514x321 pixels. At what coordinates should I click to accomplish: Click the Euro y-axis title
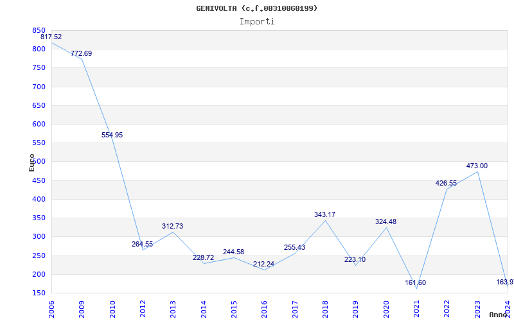31,162
